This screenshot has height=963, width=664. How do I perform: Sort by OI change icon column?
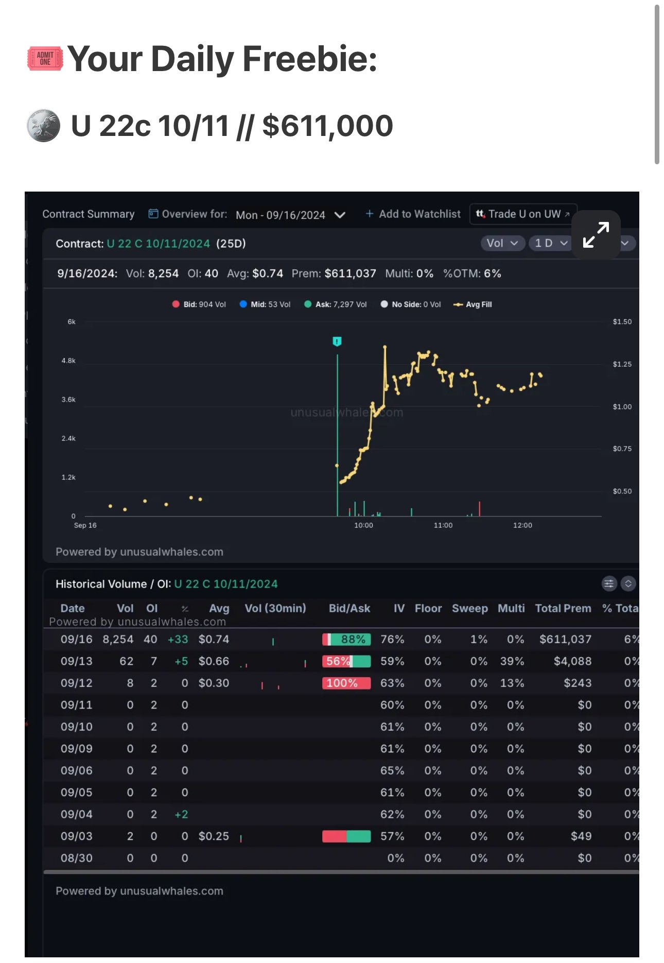tap(185, 609)
